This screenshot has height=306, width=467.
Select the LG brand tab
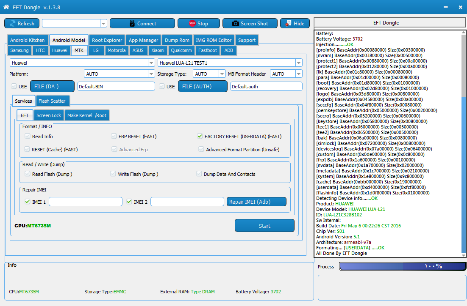click(96, 50)
